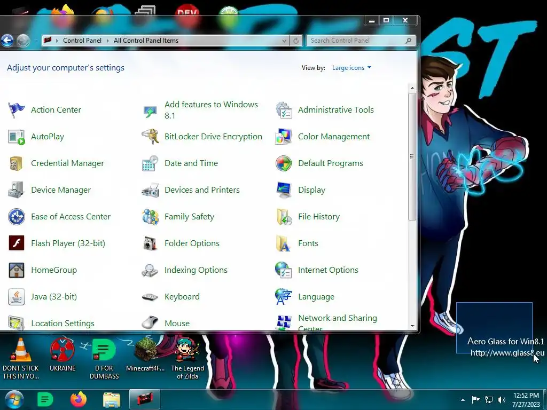Open the Internet Options globe icon
547x410 pixels.
click(284, 270)
